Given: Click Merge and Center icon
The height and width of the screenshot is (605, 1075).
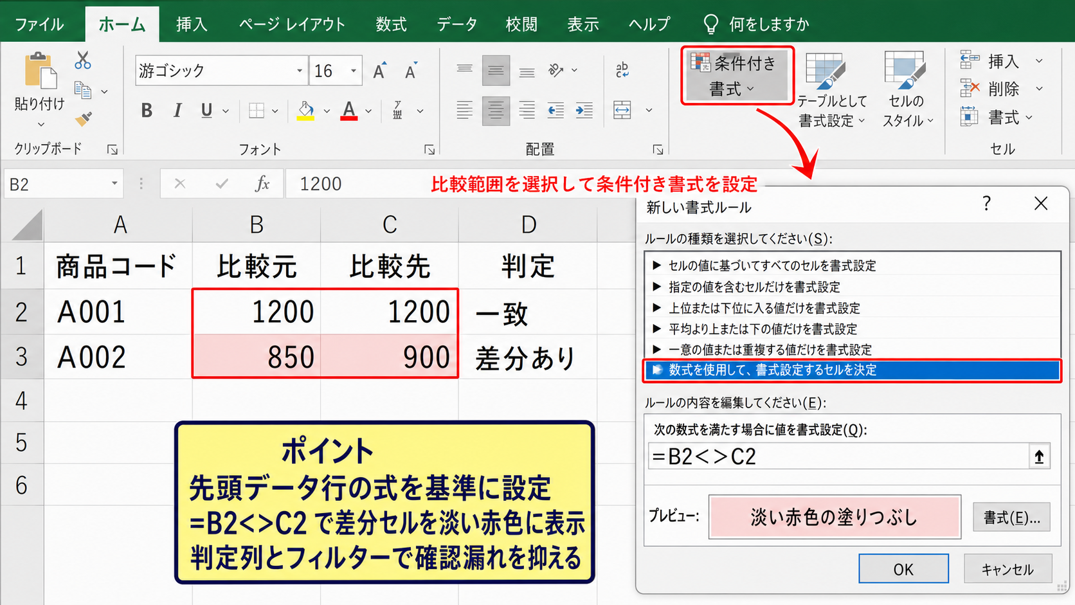Looking at the screenshot, I should (x=622, y=111).
